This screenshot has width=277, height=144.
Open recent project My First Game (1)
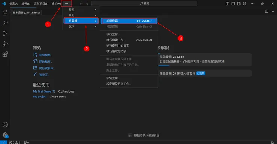click(x=44, y=91)
